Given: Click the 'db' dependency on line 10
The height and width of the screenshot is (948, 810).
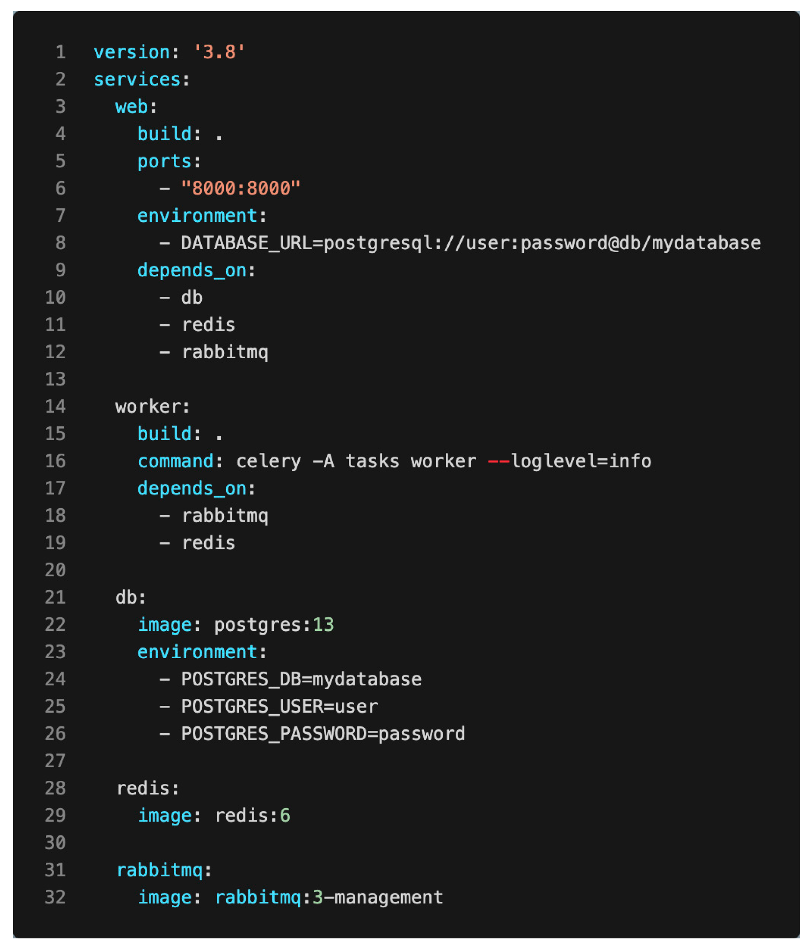Looking at the screenshot, I should (x=191, y=298).
